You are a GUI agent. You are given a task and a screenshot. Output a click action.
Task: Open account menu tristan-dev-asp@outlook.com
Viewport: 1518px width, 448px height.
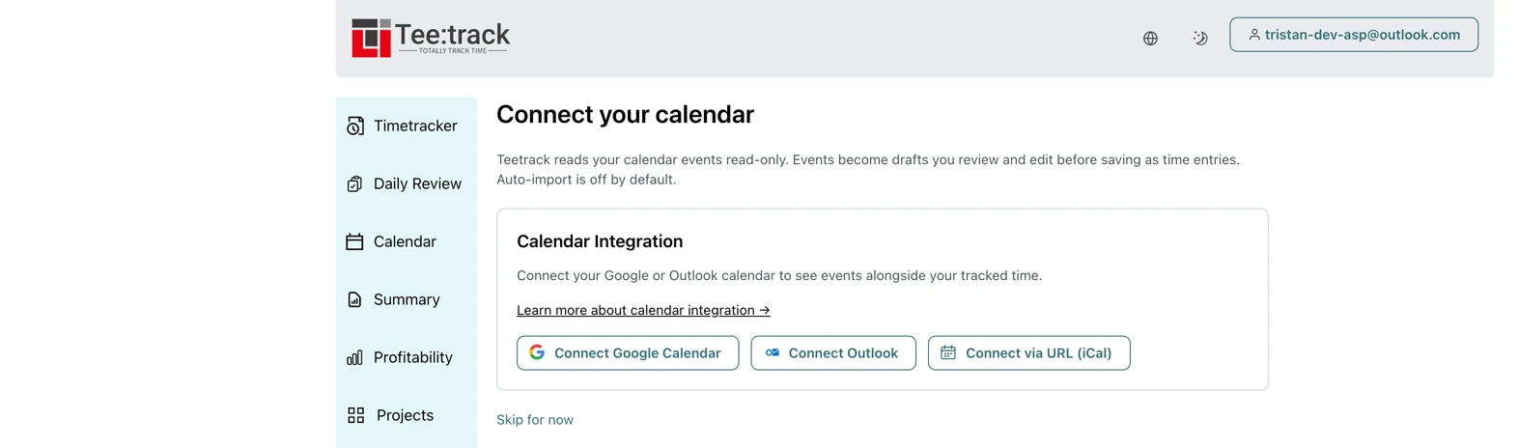coord(1354,35)
